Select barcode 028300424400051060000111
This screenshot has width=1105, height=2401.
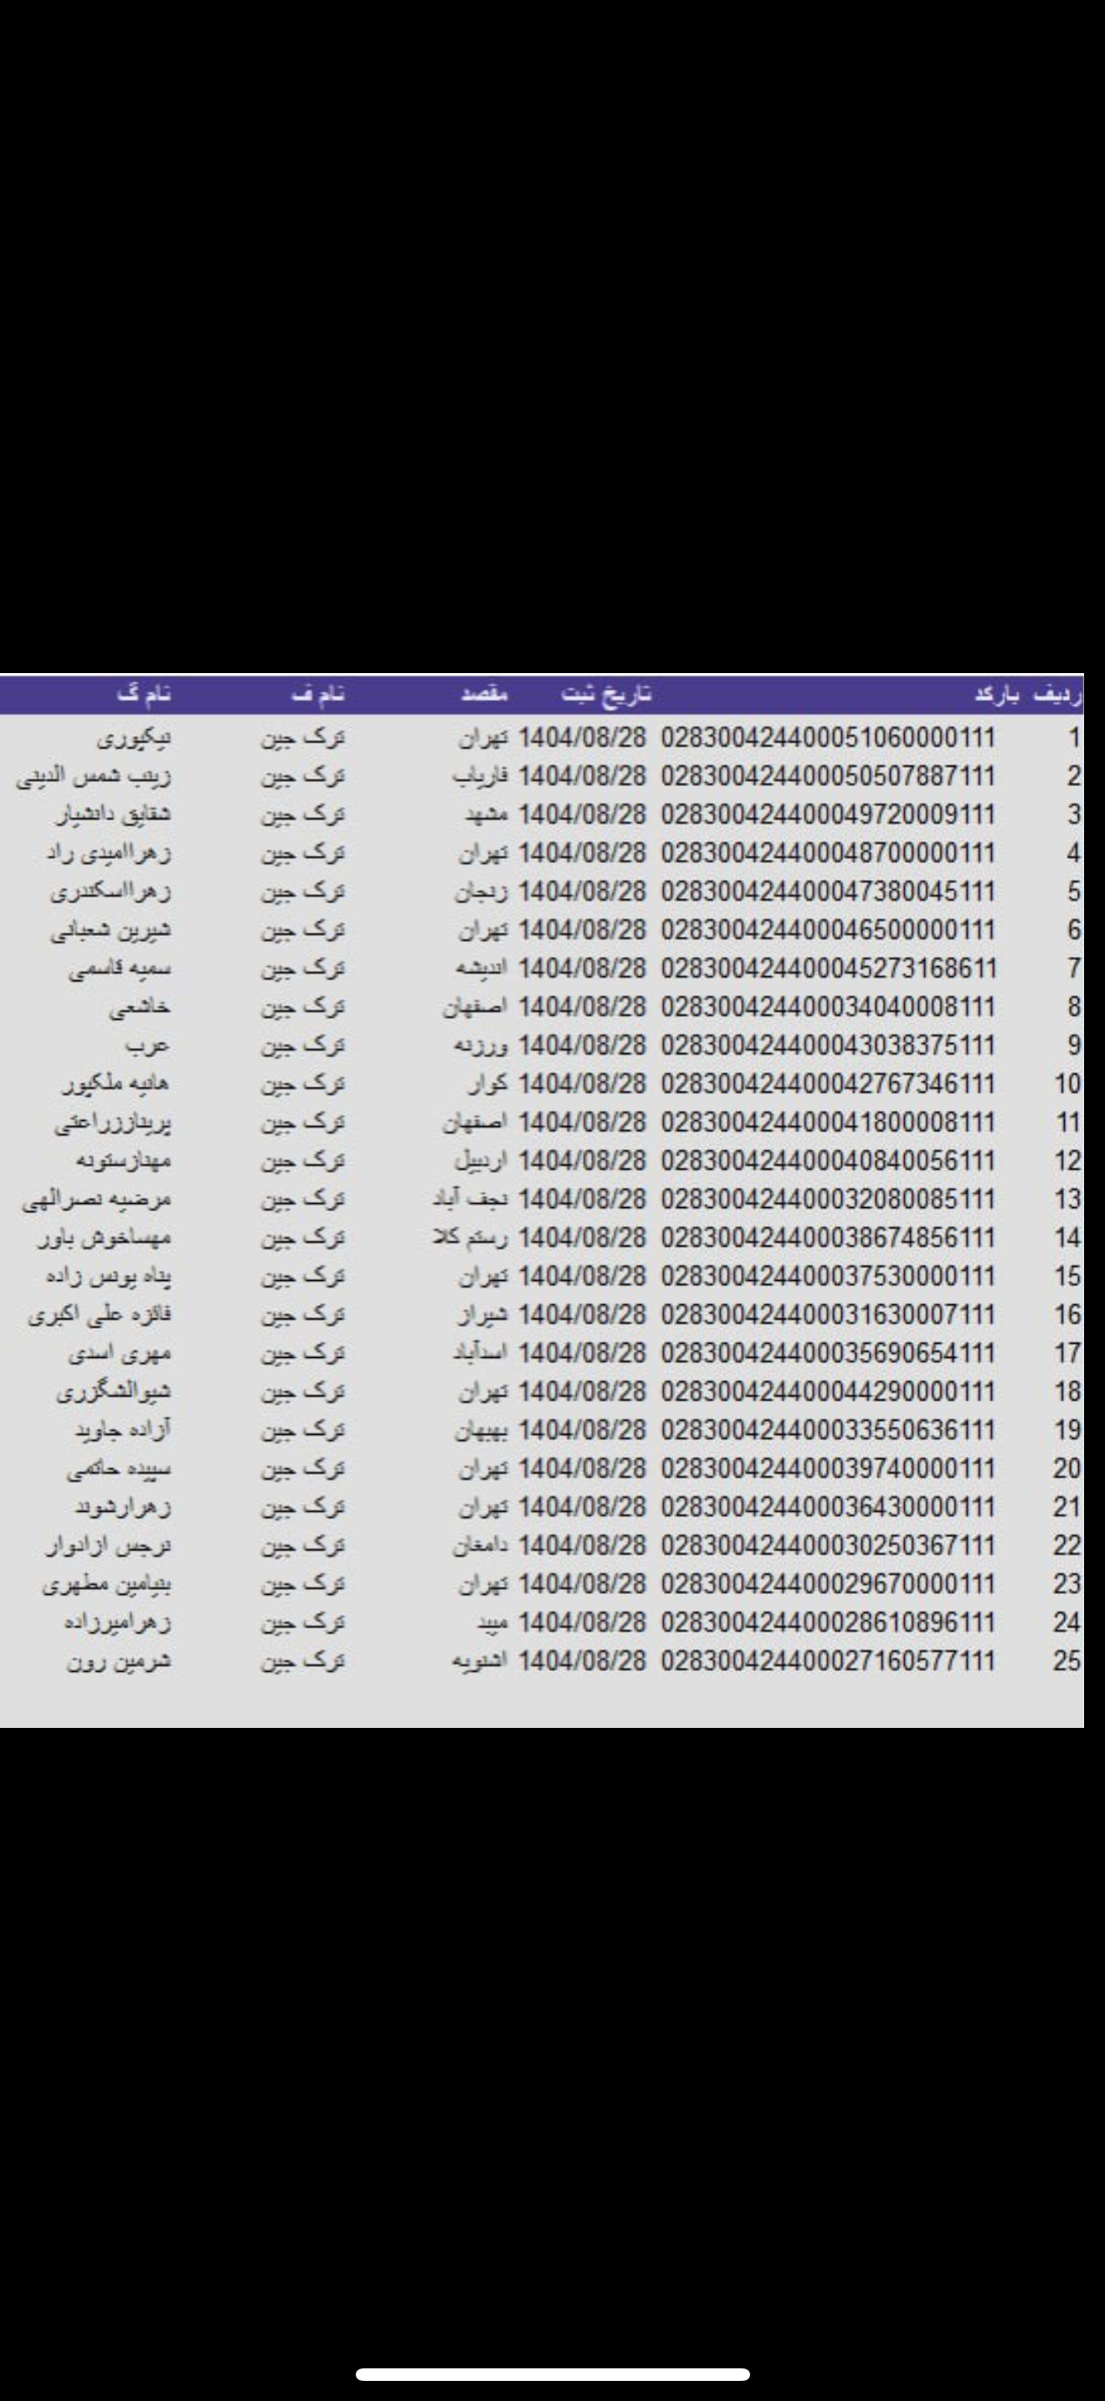point(827,738)
